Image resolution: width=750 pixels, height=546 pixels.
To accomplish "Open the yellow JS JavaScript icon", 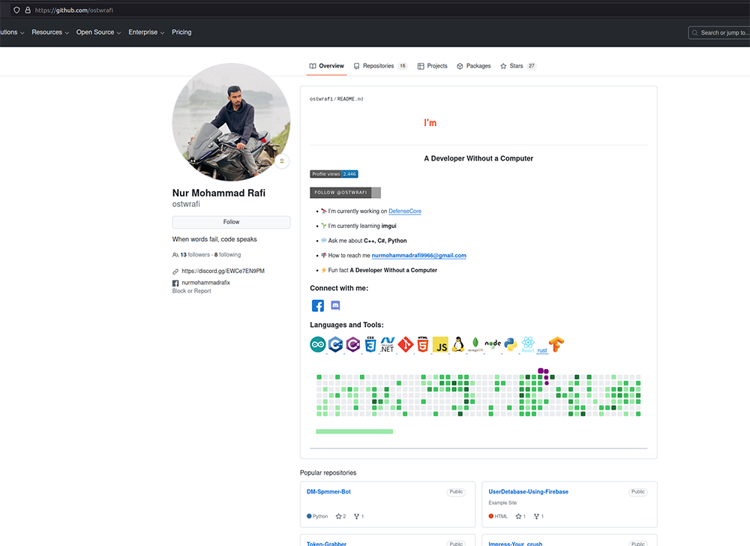I will click(x=440, y=345).
